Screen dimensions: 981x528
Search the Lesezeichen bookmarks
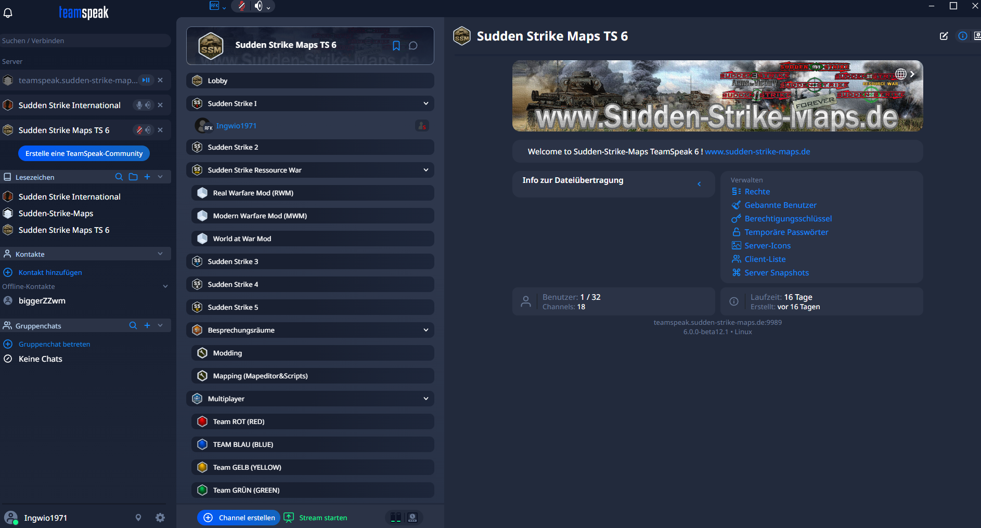119,177
